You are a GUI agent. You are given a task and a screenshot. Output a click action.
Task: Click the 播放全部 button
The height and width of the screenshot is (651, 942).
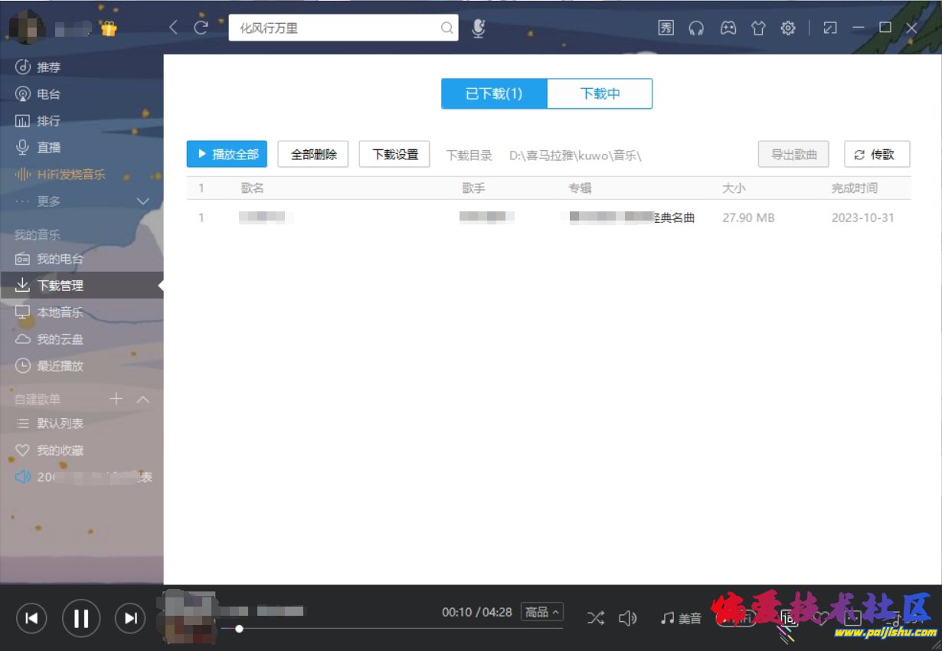tap(227, 154)
